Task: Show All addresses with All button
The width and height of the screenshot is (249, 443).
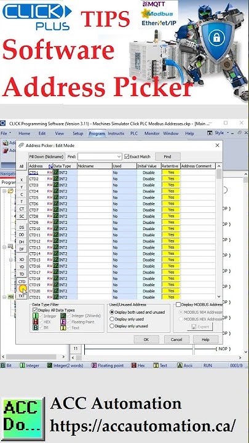Action: (22, 166)
